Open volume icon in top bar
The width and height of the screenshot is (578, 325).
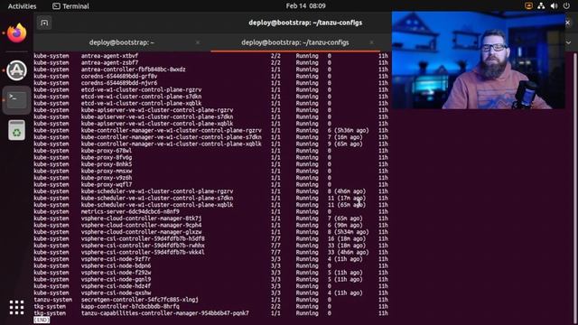tap(554, 6)
